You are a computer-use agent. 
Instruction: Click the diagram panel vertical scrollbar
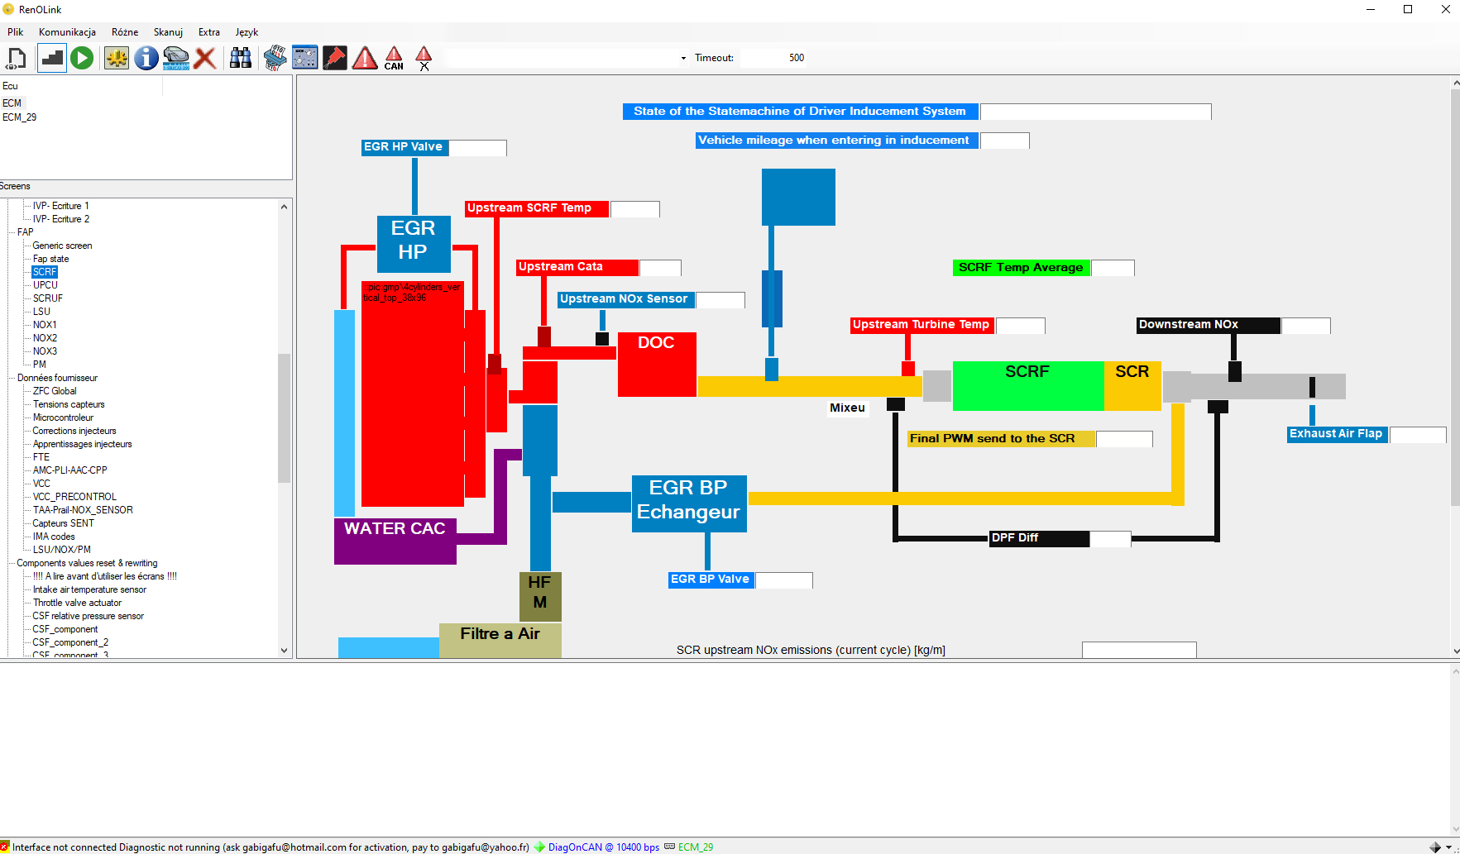tap(1455, 298)
